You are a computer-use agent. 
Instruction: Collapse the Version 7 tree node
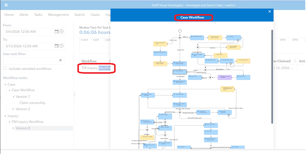pyautogui.click(x=13, y=96)
